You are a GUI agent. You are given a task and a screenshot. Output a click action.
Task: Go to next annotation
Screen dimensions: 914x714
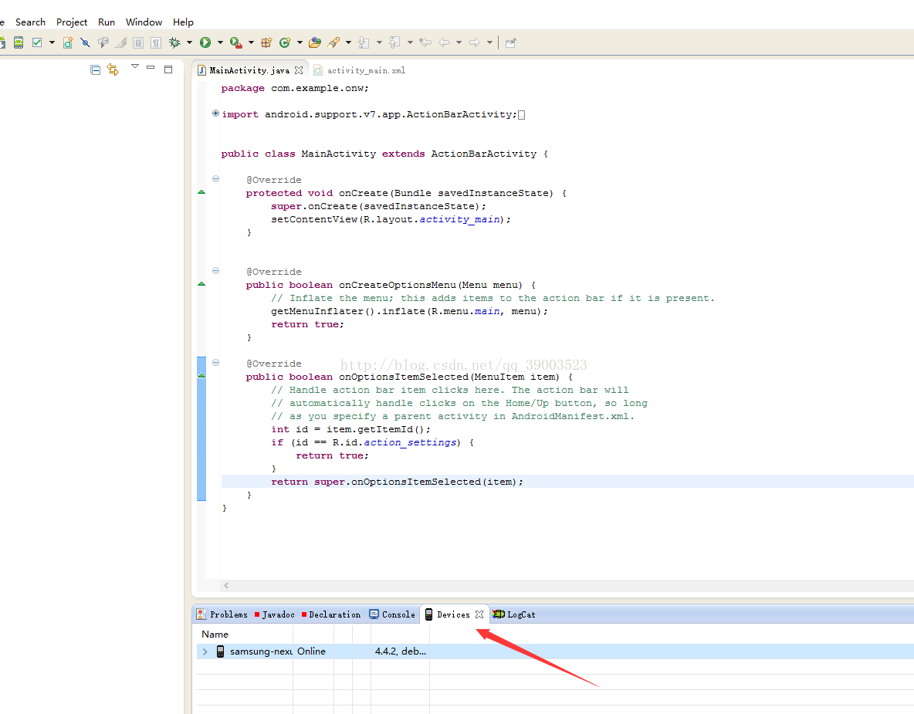(x=364, y=42)
